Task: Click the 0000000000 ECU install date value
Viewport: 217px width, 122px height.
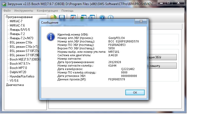Action: point(129,76)
